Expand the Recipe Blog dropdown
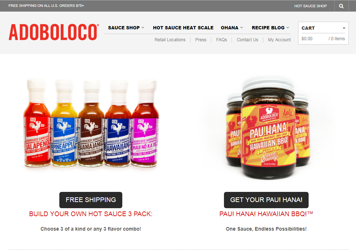The height and width of the screenshot is (252, 356). coord(270,28)
